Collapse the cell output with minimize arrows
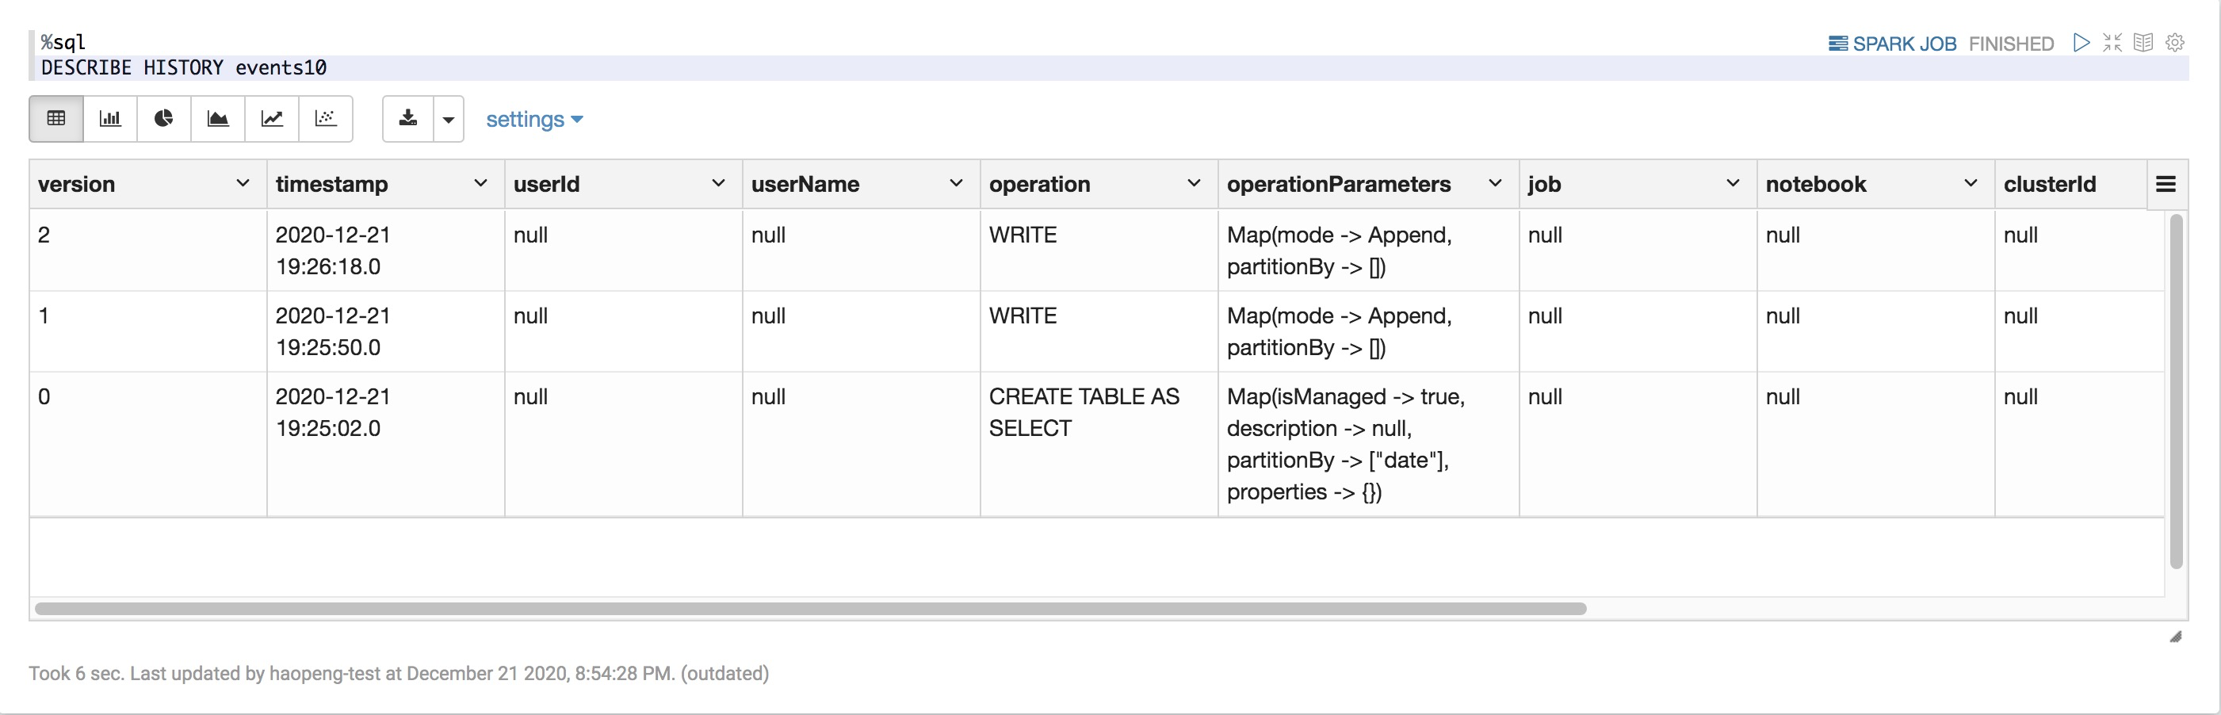The height and width of the screenshot is (715, 2221). tap(2113, 42)
